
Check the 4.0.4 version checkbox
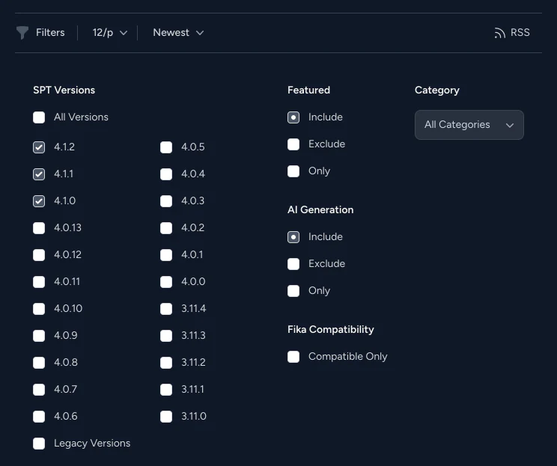click(166, 174)
